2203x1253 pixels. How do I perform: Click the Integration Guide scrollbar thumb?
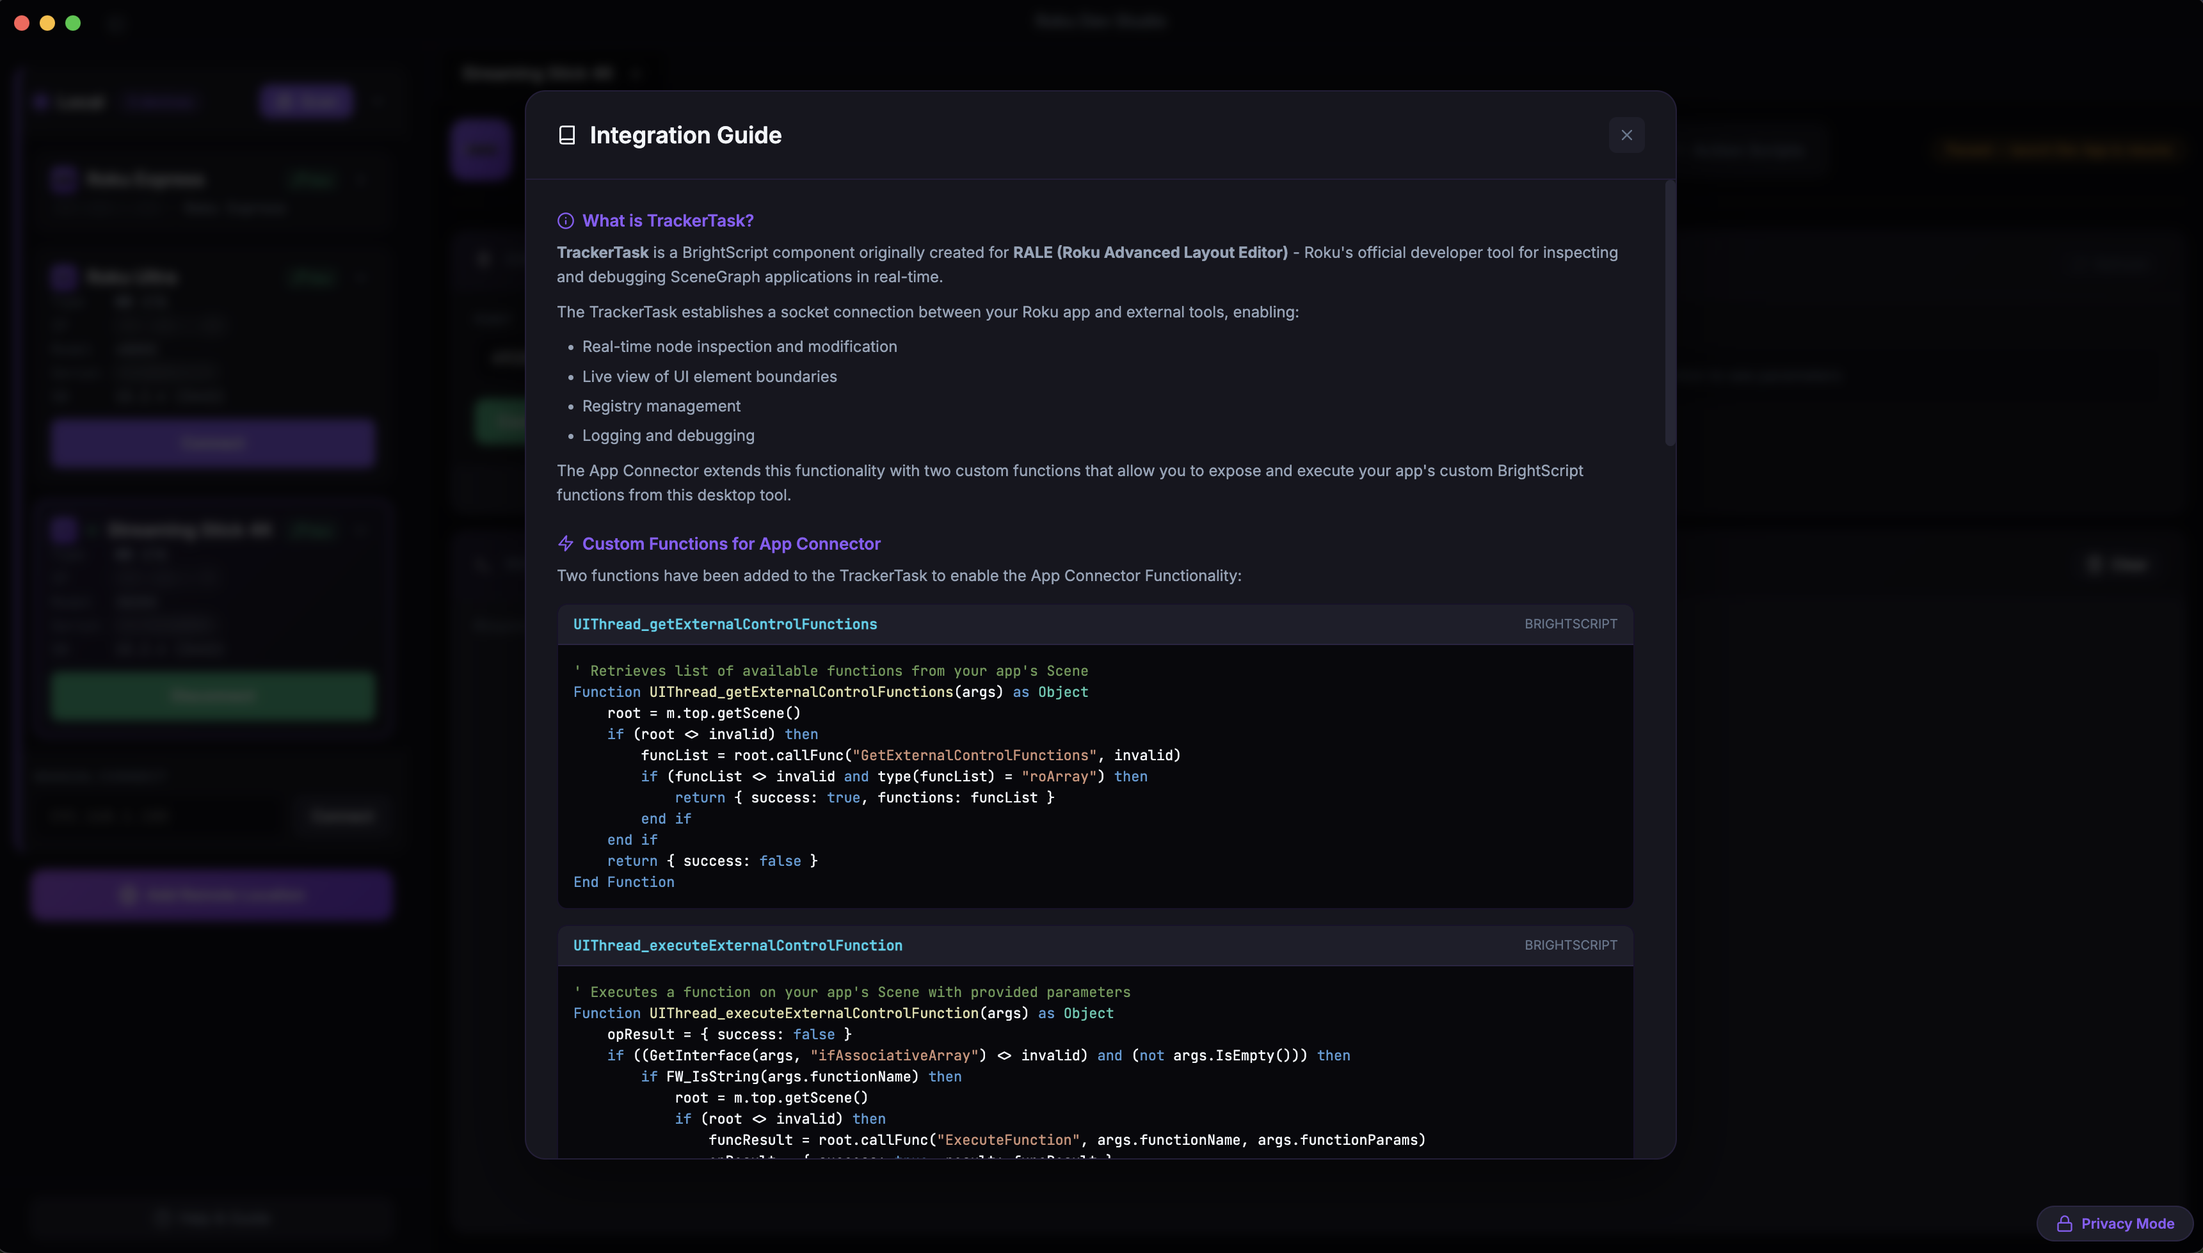point(1669,314)
